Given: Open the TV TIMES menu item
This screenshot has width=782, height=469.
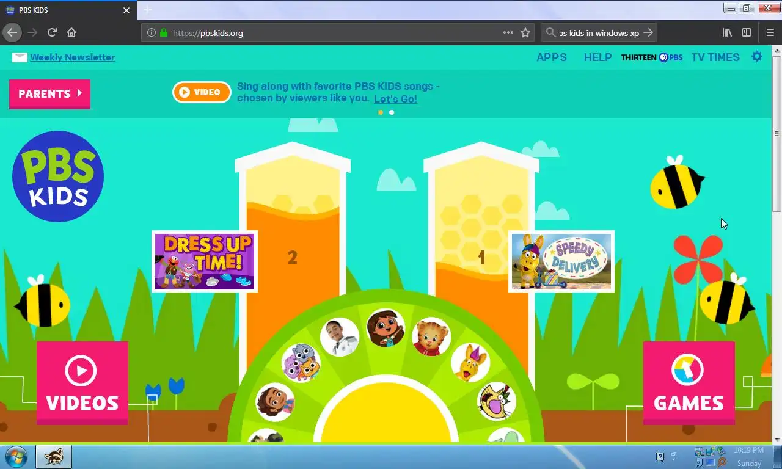Looking at the screenshot, I should [715, 57].
